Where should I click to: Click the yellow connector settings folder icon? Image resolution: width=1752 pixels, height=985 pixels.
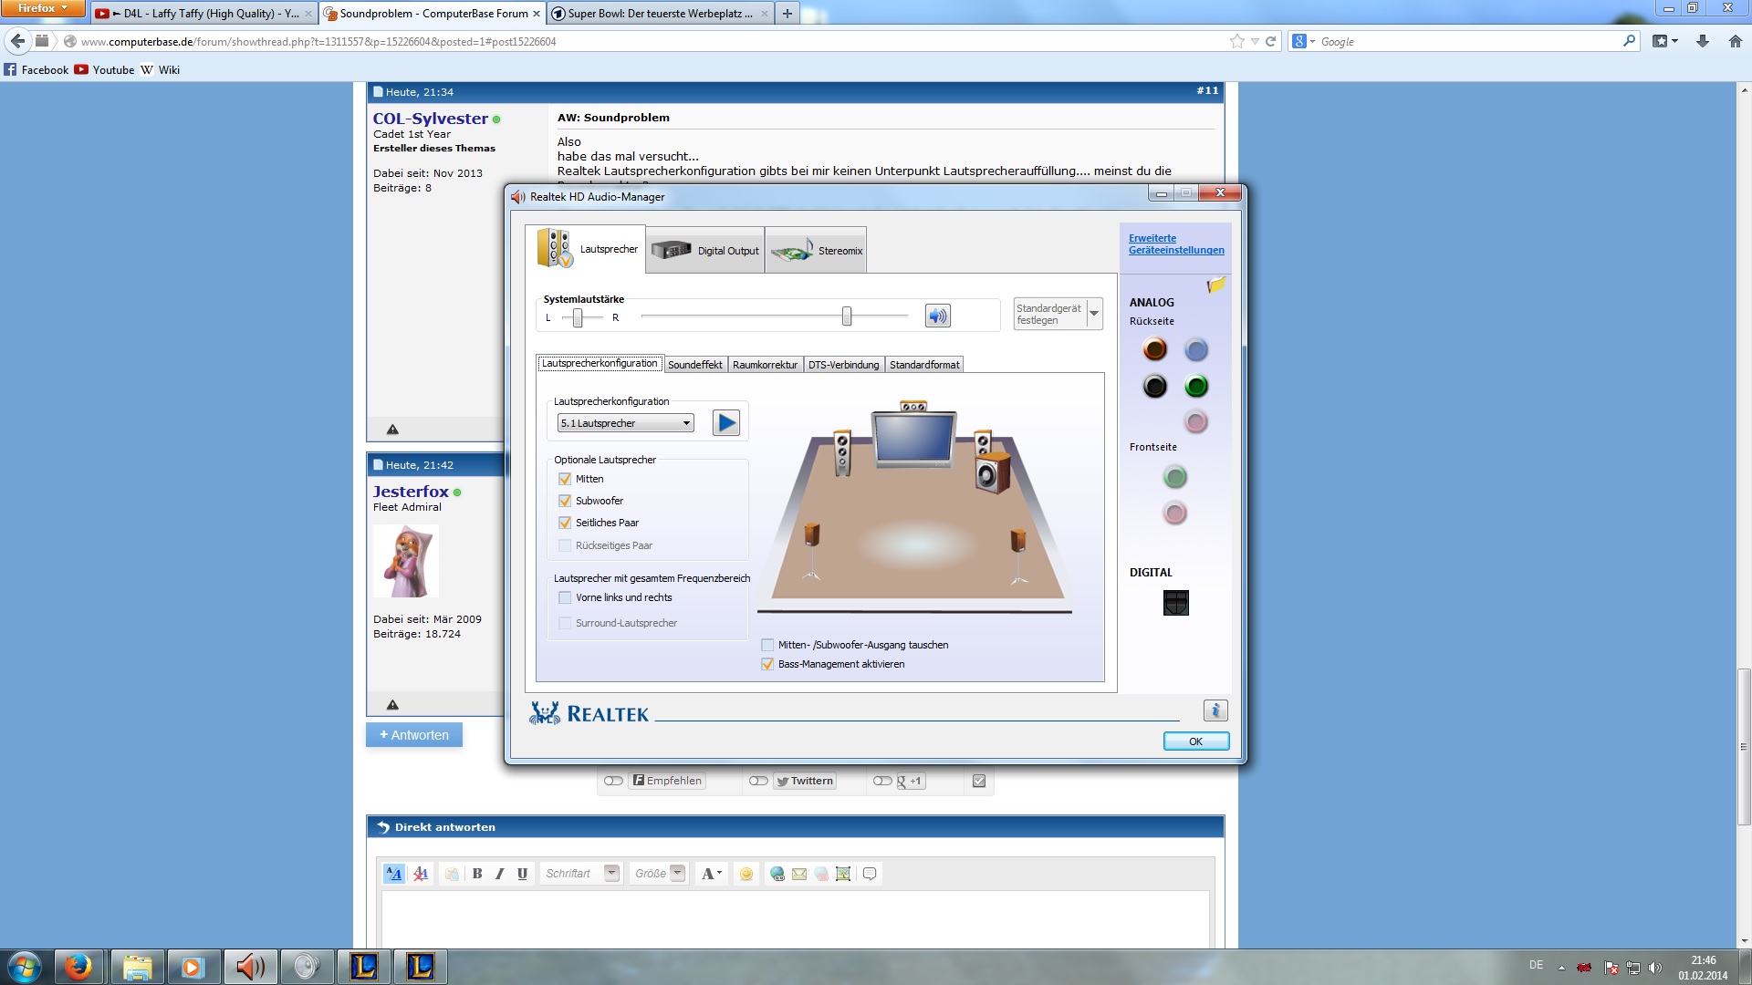point(1215,285)
